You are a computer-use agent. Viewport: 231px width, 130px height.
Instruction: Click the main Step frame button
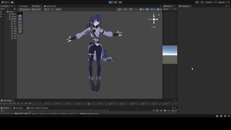tap(120, 2)
